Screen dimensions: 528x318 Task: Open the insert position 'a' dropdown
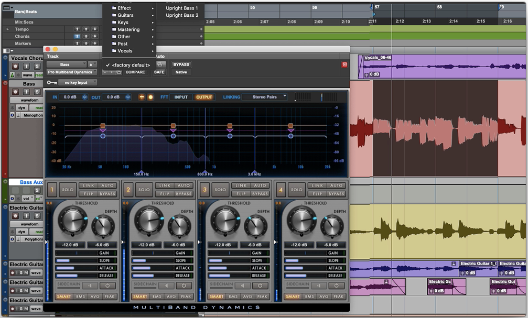click(x=92, y=64)
